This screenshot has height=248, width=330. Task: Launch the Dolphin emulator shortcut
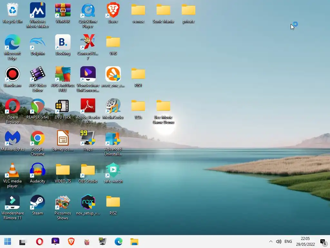(x=37, y=45)
